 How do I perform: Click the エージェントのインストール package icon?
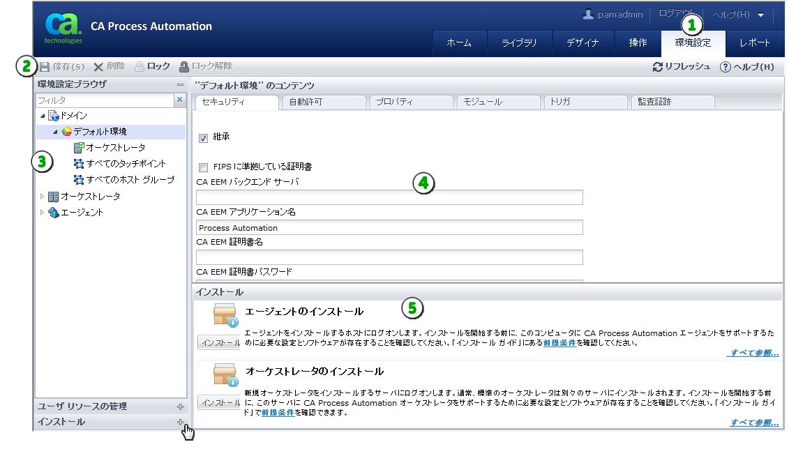click(x=225, y=314)
